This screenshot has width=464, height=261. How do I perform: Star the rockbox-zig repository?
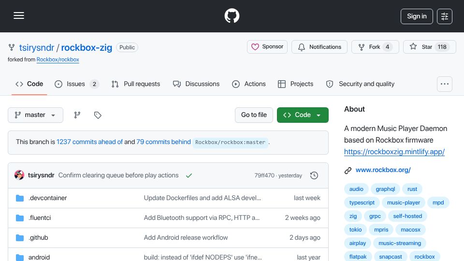(x=429, y=47)
